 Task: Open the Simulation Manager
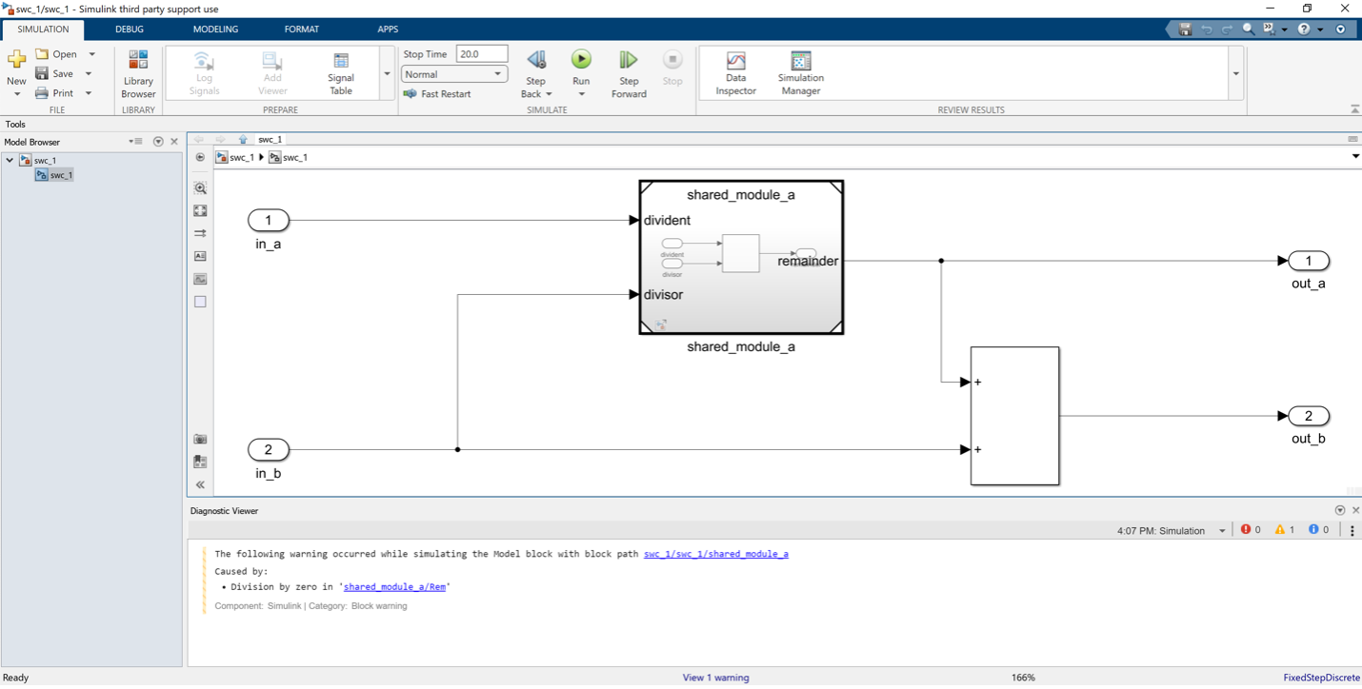tap(801, 73)
